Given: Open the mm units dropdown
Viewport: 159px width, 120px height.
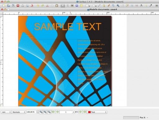Looking at the screenshot, I should click(x=6, y=112).
